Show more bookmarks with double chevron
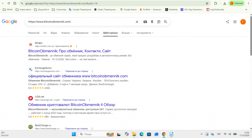252x138 pixels. 246,9
